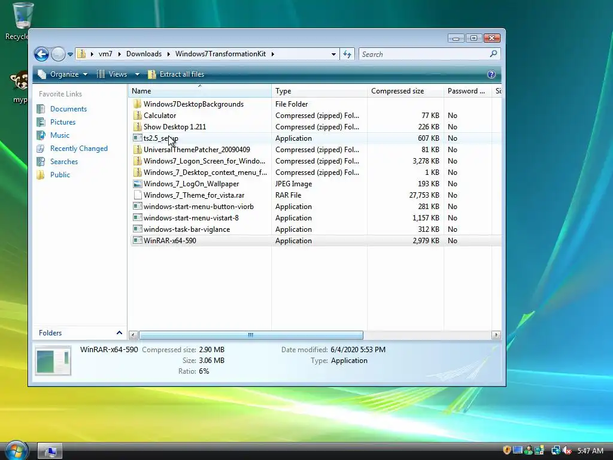Open the recent pages dropdown arrow
Image resolution: width=613 pixels, height=460 pixels.
[71, 55]
